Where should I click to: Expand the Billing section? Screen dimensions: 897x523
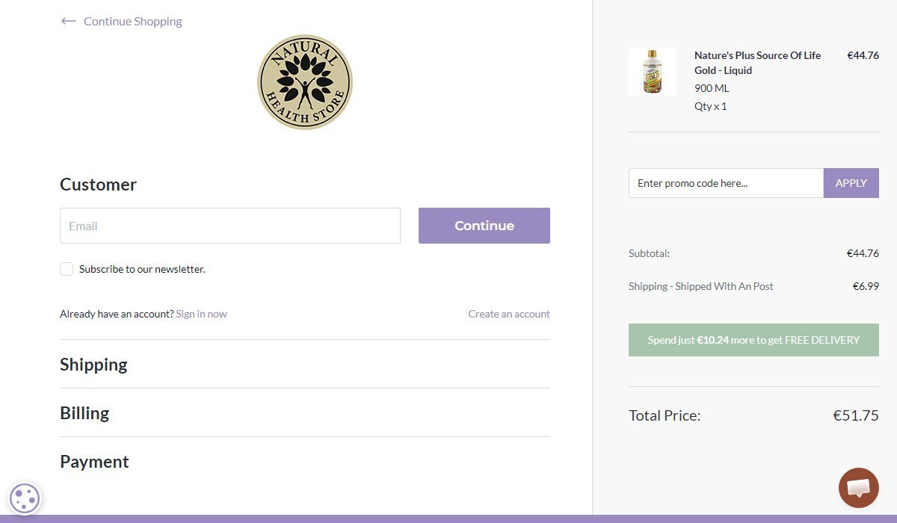click(x=84, y=413)
